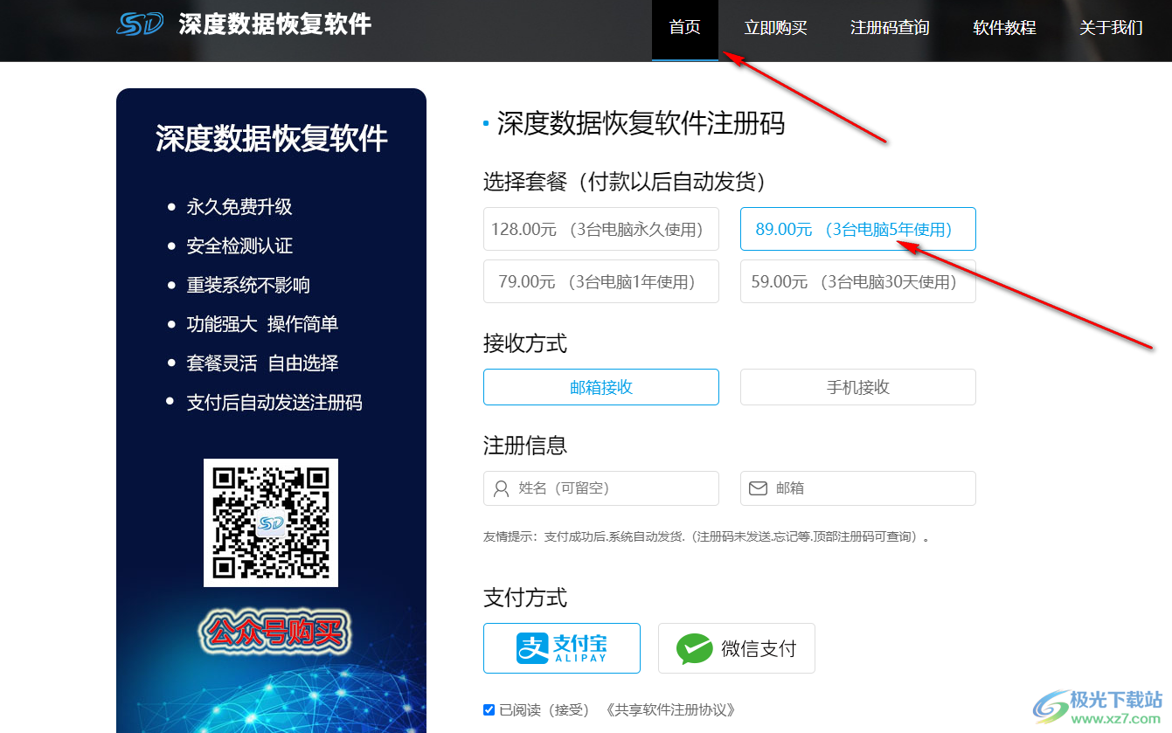Click the 支付后自动发送注册码 bullet text
The width and height of the screenshot is (1172, 733).
pyautogui.click(x=274, y=403)
